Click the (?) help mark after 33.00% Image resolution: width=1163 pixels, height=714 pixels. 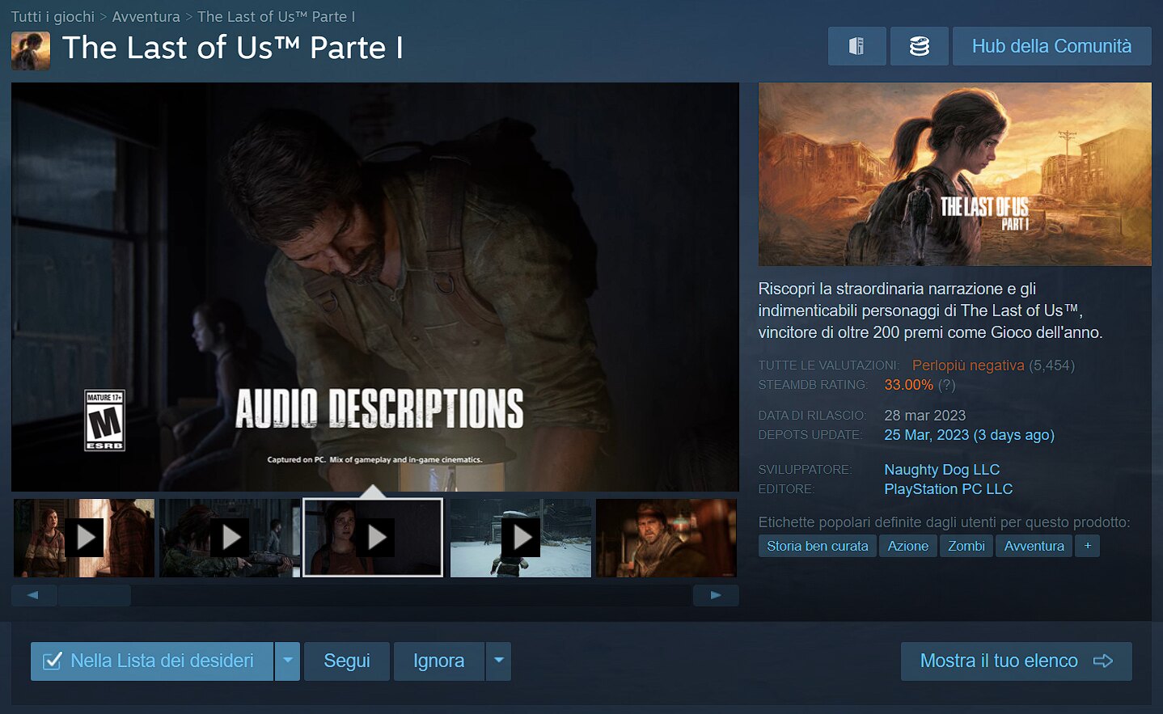[947, 385]
